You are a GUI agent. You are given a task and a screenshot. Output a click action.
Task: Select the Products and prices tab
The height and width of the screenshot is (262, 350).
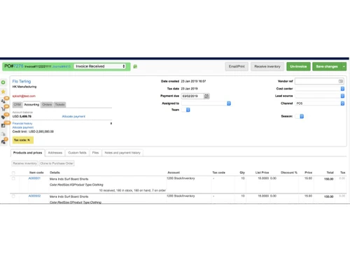(27, 153)
